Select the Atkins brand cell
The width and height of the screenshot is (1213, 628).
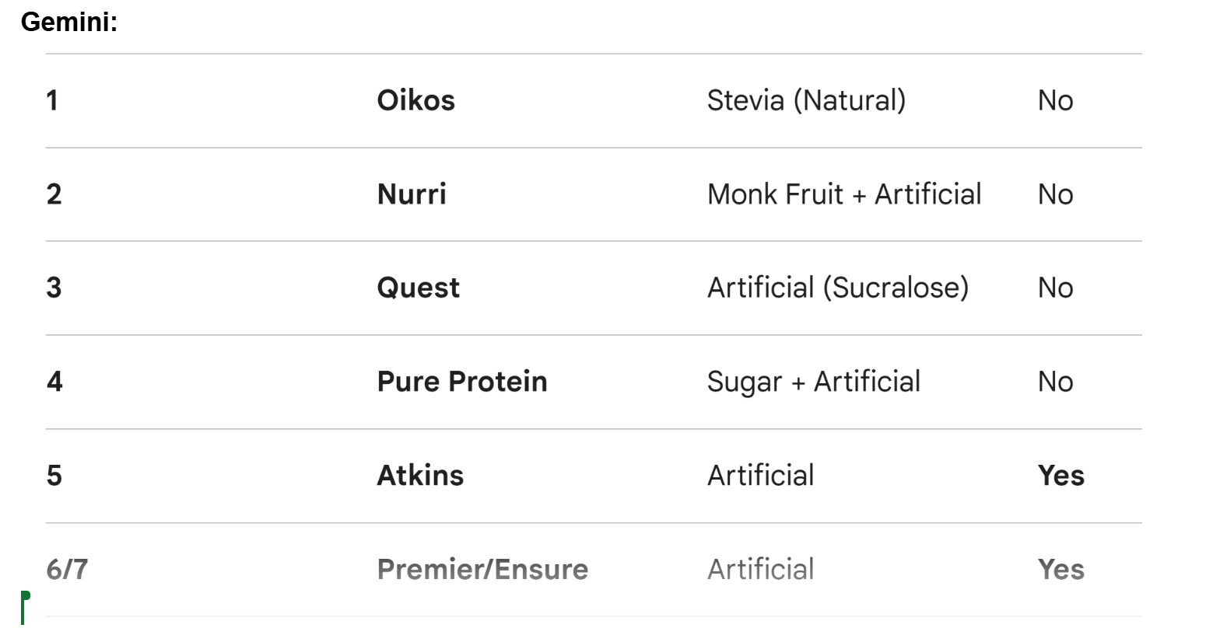(x=420, y=476)
